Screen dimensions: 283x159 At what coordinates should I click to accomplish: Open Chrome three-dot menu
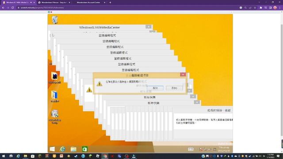[280, 8]
